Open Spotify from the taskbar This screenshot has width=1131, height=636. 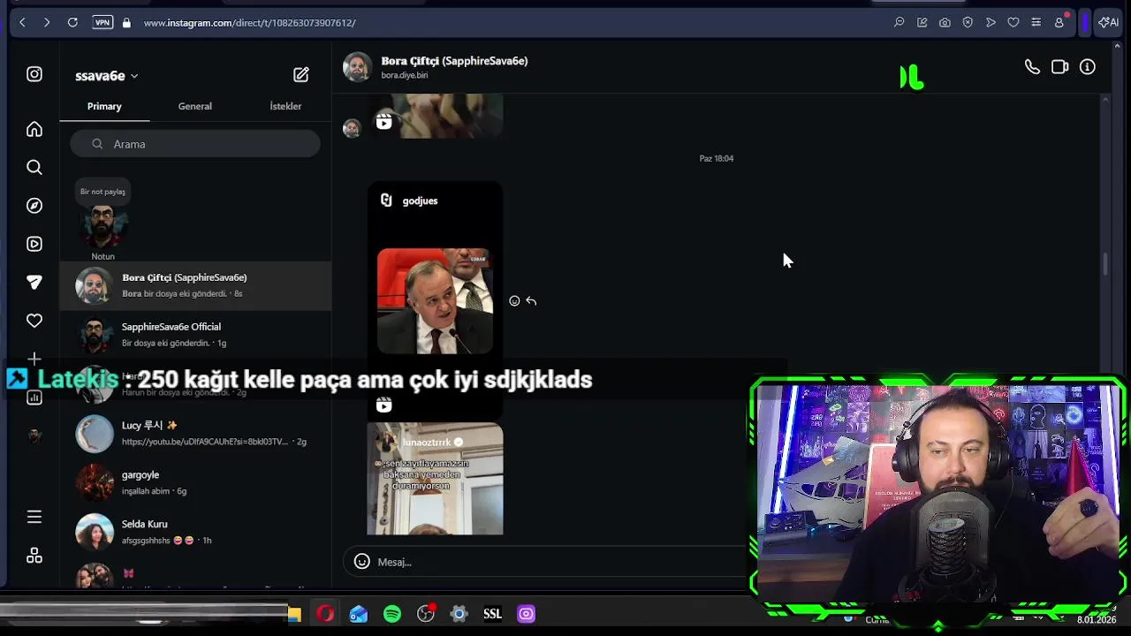(392, 614)
